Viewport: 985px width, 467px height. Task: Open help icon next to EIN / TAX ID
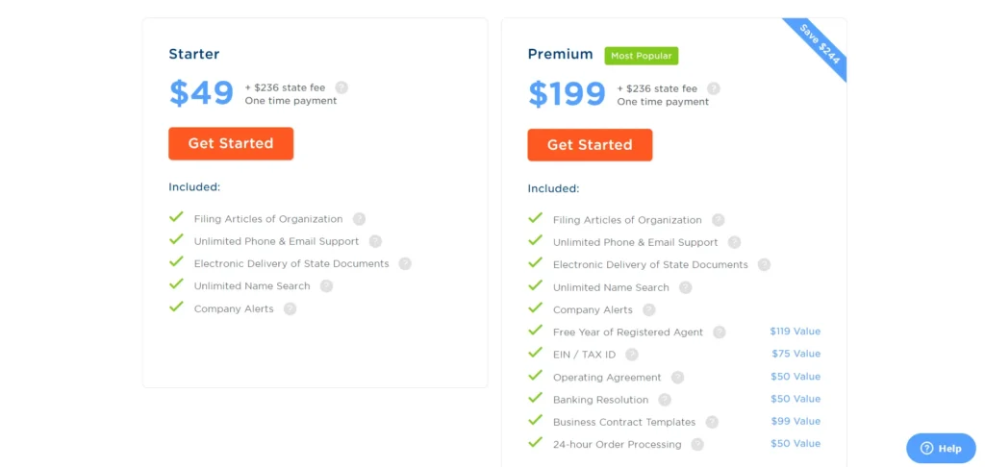631,355
